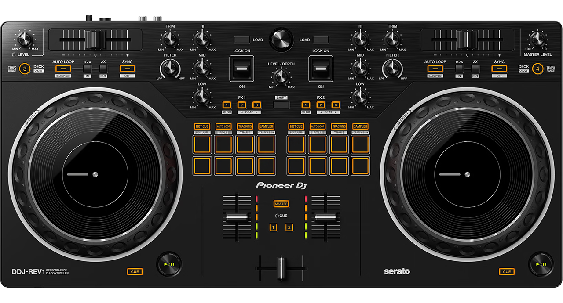Screen dimensions: 563x303
Task: Click the left deck tempo slider
Action: (x=95, y=40)
